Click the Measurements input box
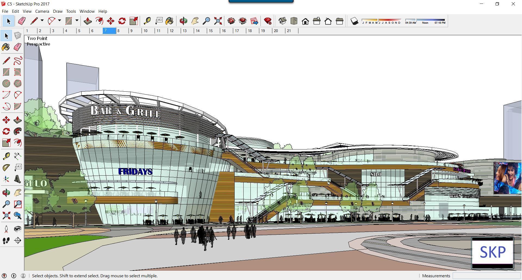522x280 pixels. tap(486, 276)
